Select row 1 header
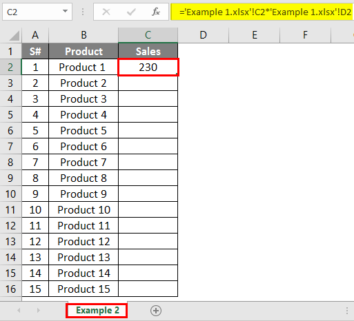354x321 pixels. pyautogui.click(x=10, y=51)
